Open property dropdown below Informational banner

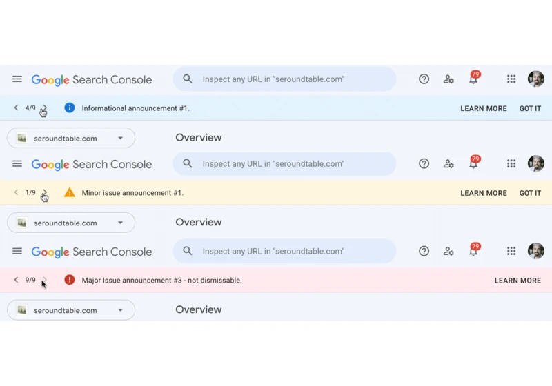click(x=71, y=138)
